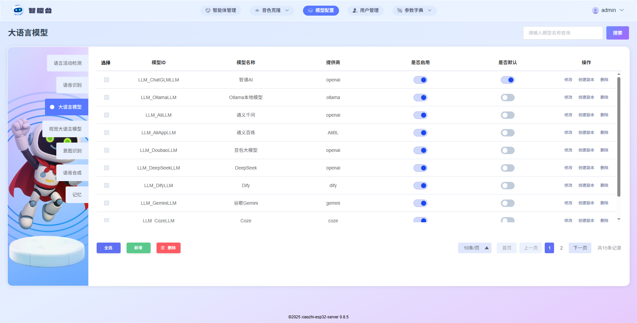Screen dimensions: 637x323
Task: Click the voice clone waveform icon
Action: [257, 10]
